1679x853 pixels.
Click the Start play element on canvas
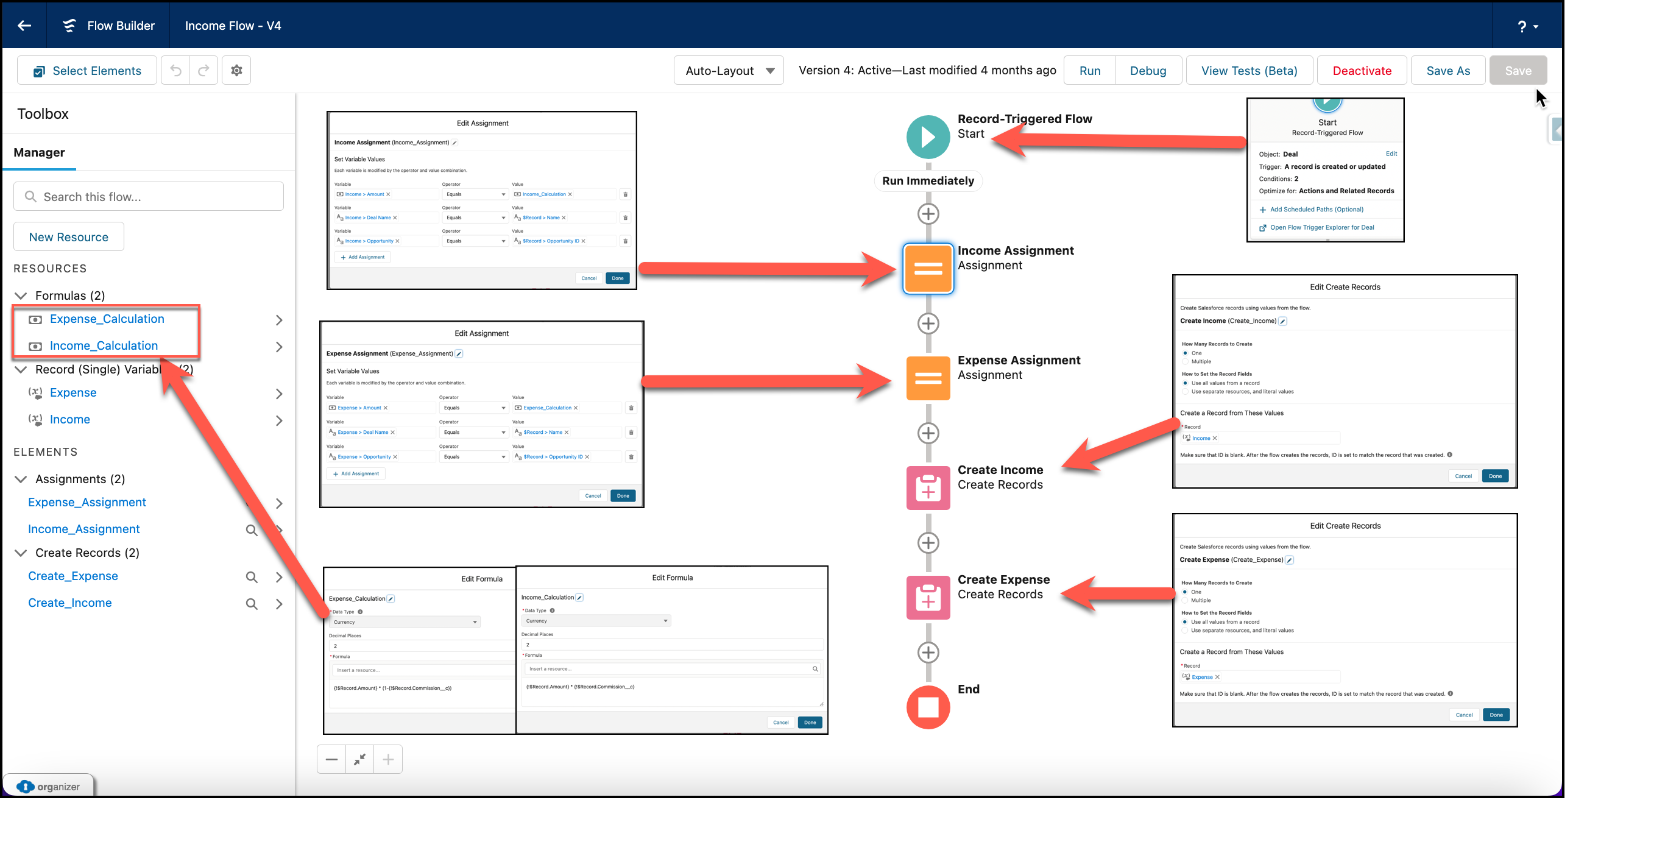tap(928, 137)
